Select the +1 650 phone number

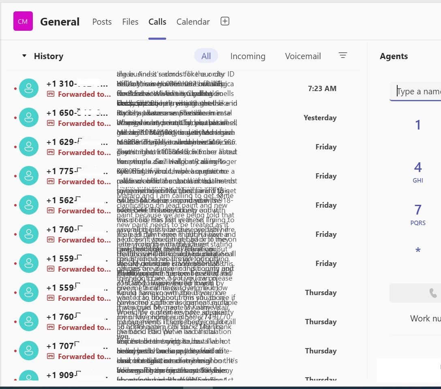pyautogui.click(x=77, y=113)
